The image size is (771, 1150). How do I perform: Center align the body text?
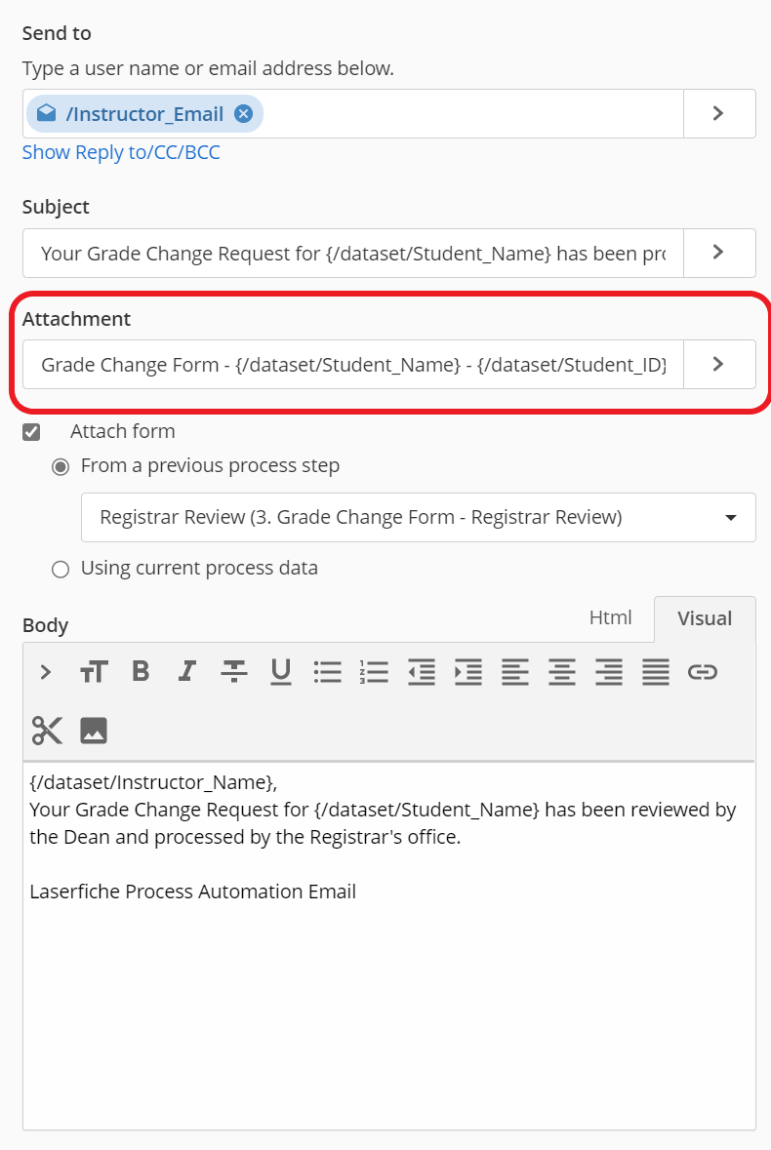(562, 671)
